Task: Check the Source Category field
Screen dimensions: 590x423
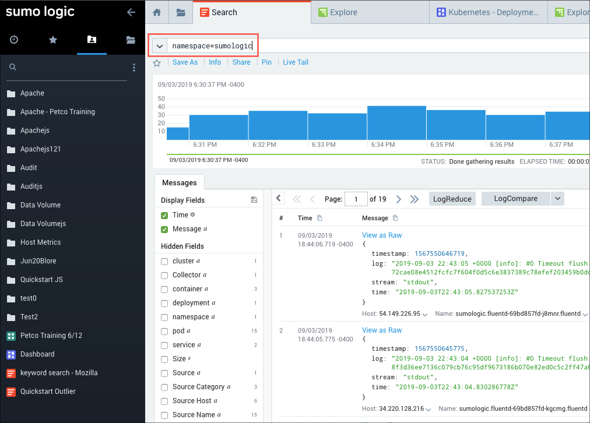Action: tap(164, 387)
